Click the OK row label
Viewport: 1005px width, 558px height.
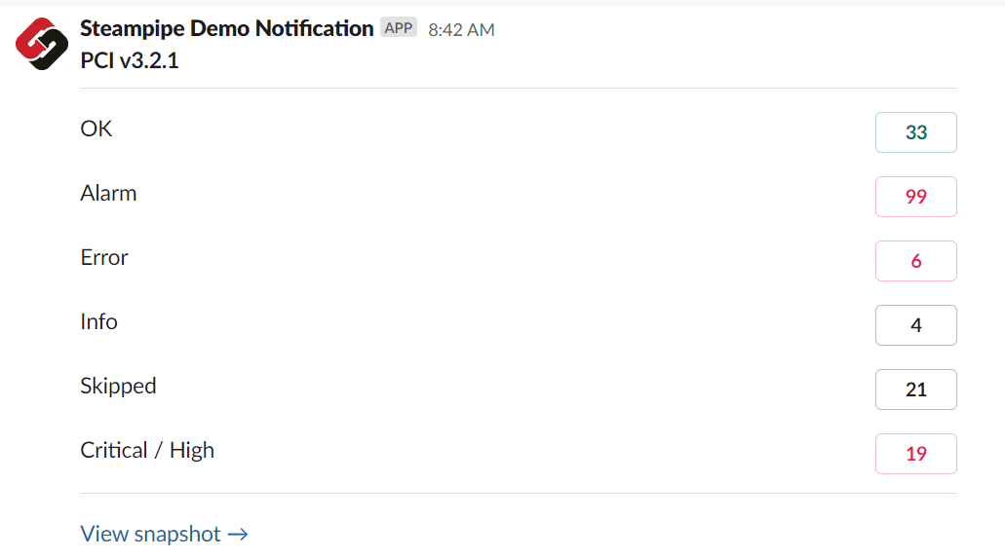97,129
